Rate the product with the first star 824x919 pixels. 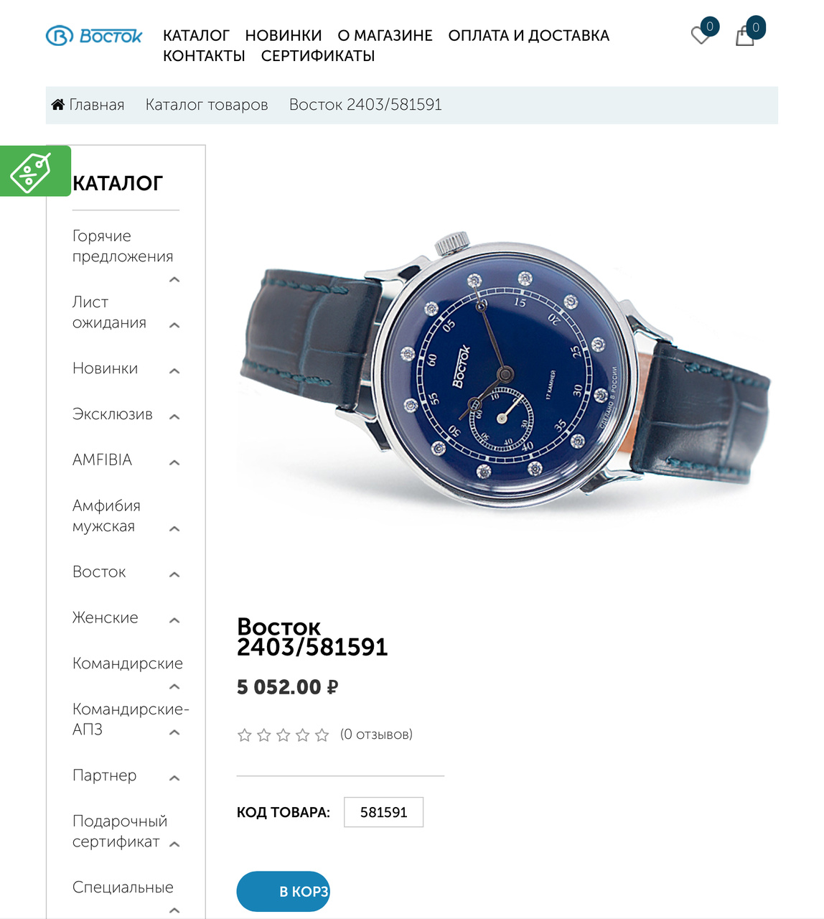click(244, 735)
